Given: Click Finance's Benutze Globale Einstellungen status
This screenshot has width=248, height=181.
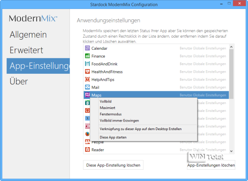Looking at the screenshot, I should 203,56.
